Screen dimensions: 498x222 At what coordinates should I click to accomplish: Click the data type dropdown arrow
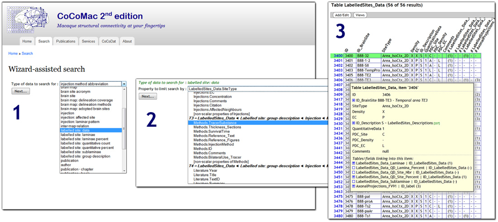(124, 84)
